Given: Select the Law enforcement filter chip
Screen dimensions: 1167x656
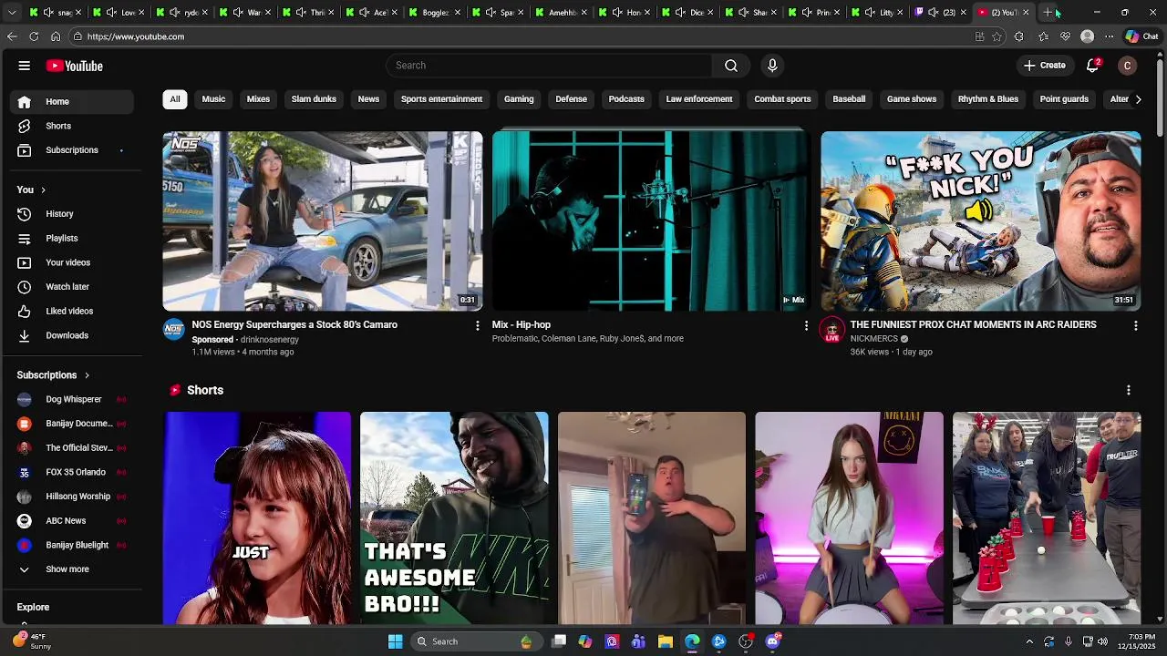Looking at the screenshot, I should click(x=699, y=99).
